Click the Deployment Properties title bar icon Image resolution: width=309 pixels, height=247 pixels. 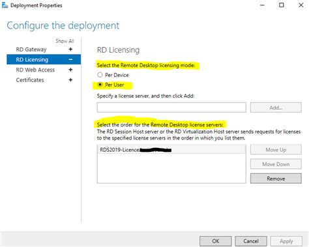coord(5,5)
